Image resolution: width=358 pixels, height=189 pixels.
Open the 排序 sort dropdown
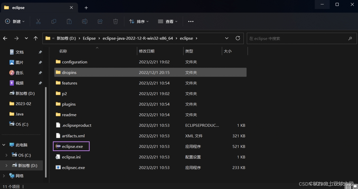pyautogui.click(x=139, y=21)
